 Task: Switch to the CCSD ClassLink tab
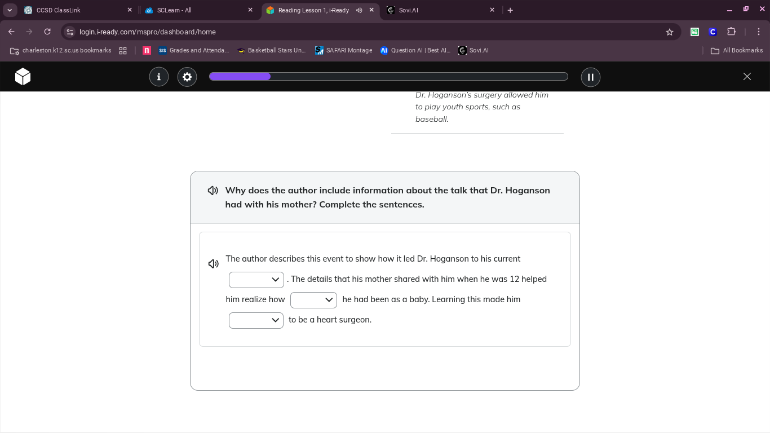pyautogui.click(x=77, y=10)
